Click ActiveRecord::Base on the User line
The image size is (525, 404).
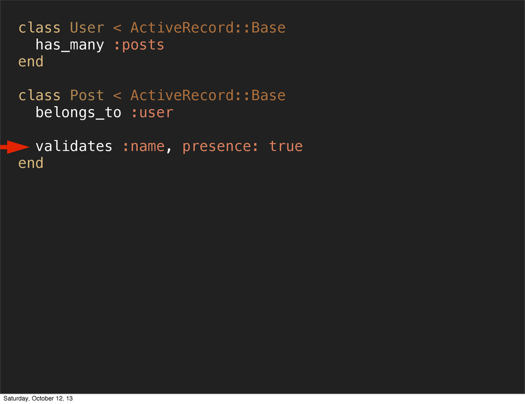[x=208, y=28]
